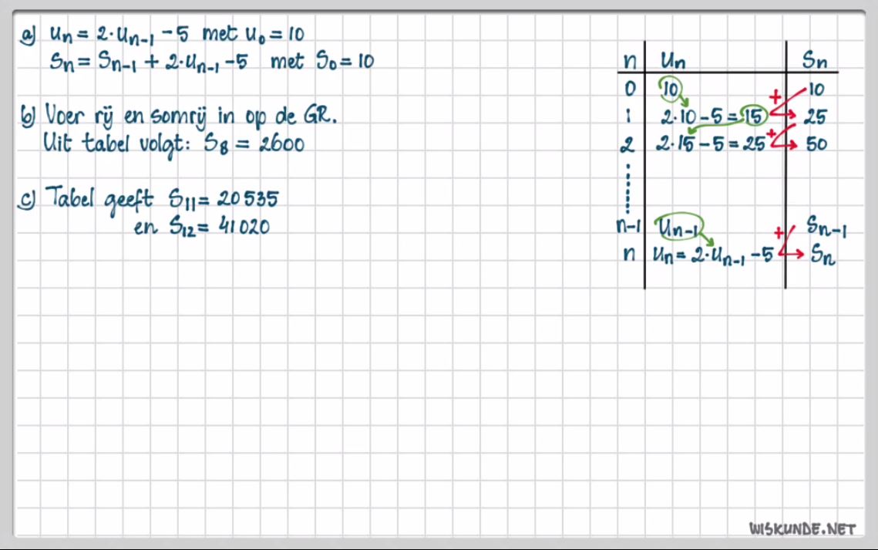
Task: Click the text 'met S₀ = 10'
Action: tap(322, 60)
